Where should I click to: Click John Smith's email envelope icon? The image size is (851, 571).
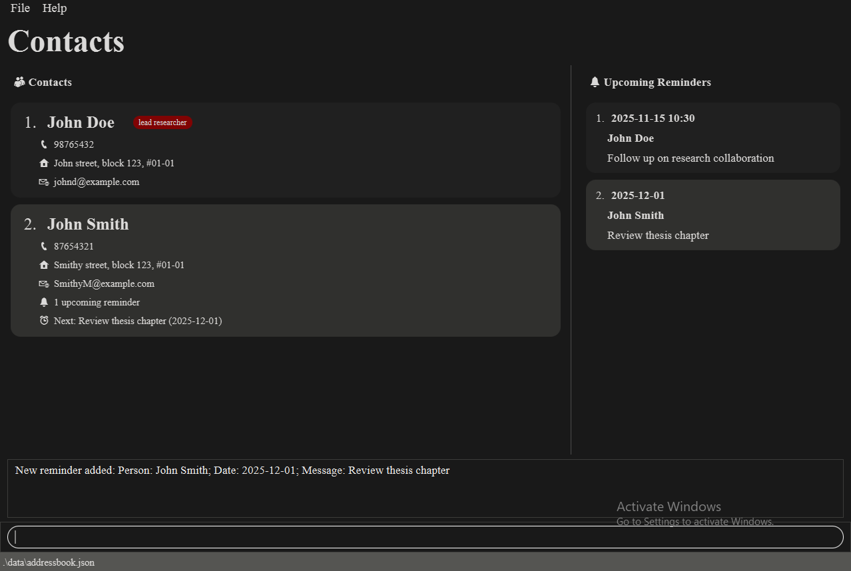44,284
